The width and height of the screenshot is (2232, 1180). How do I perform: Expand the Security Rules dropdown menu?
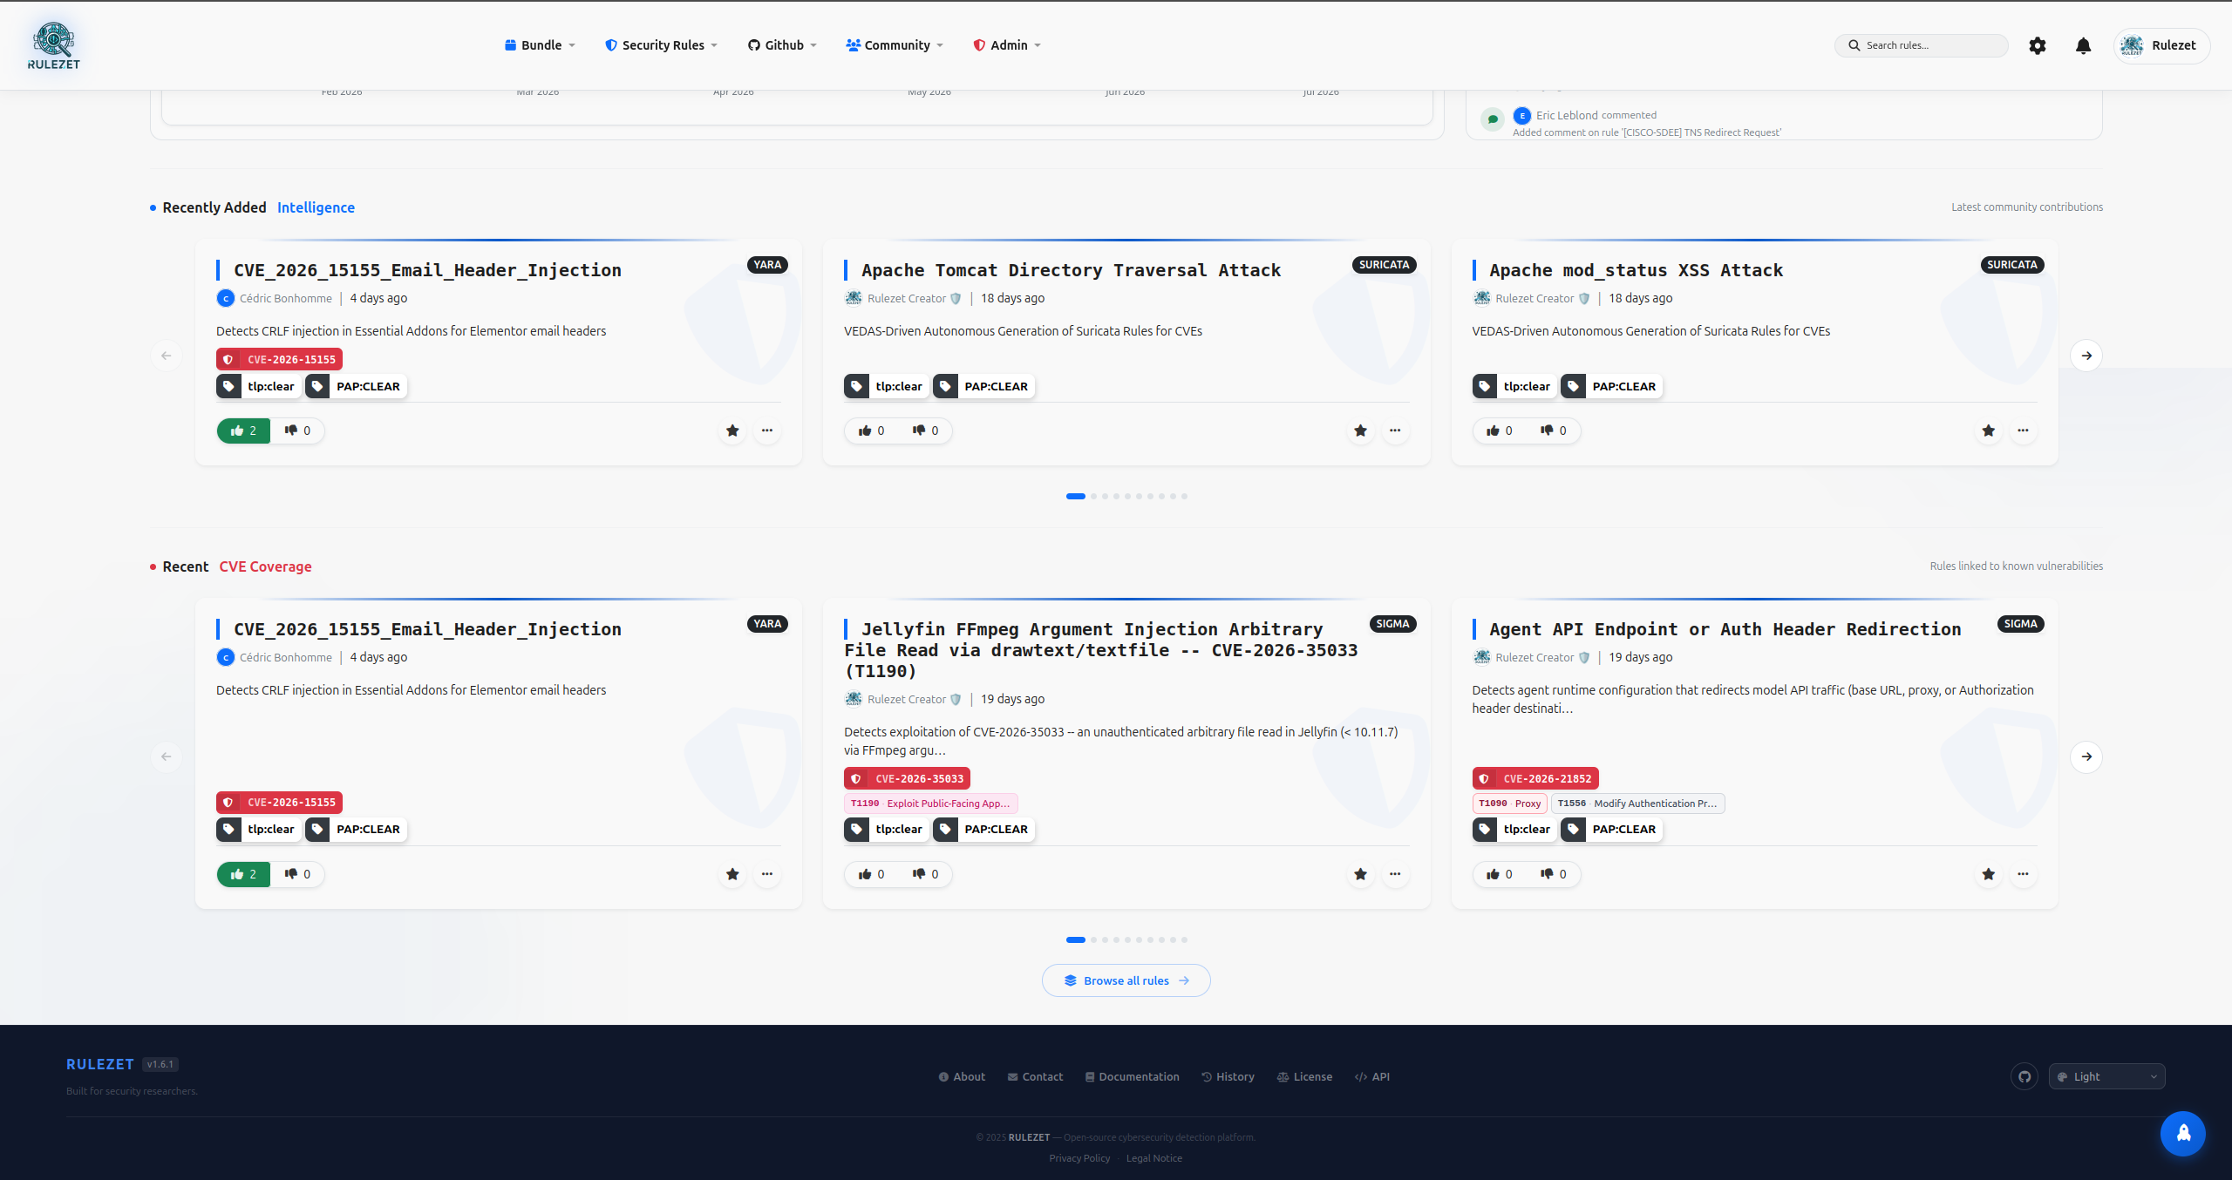tap(661, 45)
